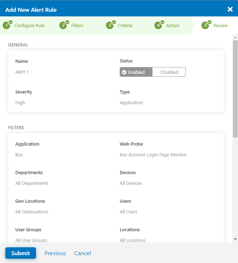Screen dimensions: 238x263
Task: Click the scrollbar down arrow
Action: (235, 239)
